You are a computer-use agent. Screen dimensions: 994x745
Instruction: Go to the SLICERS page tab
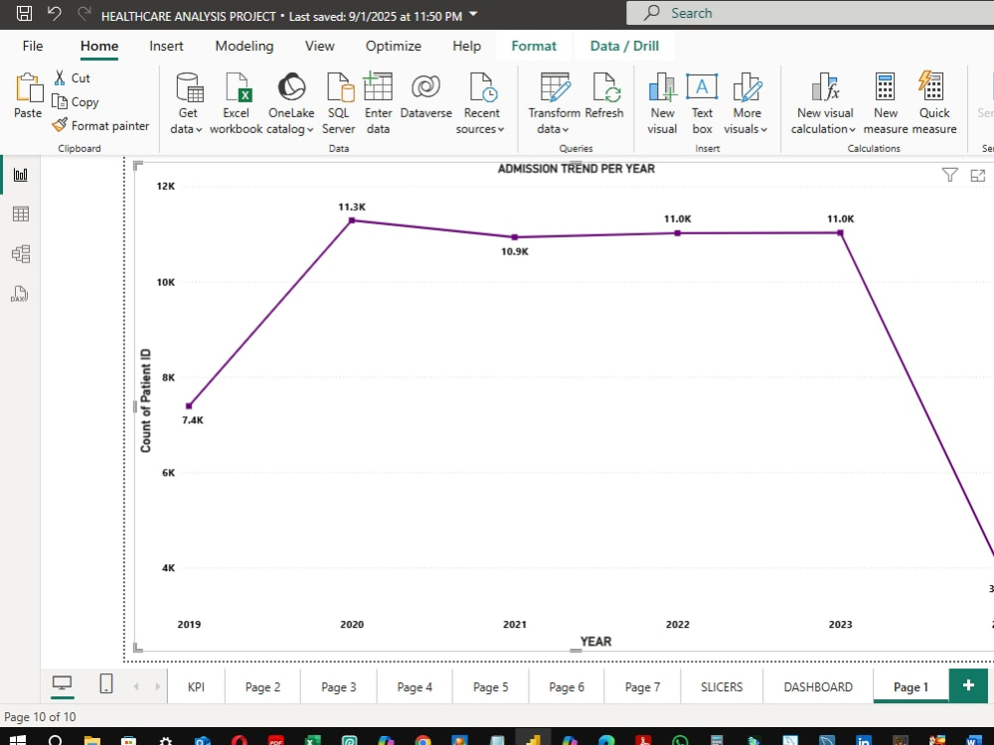[722, 686]
